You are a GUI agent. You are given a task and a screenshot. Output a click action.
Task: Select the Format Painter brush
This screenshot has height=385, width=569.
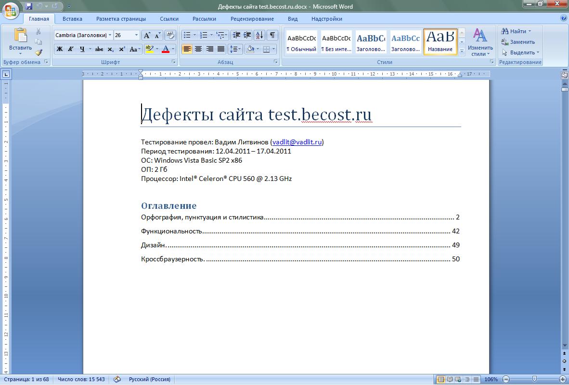tap(39, 52)
